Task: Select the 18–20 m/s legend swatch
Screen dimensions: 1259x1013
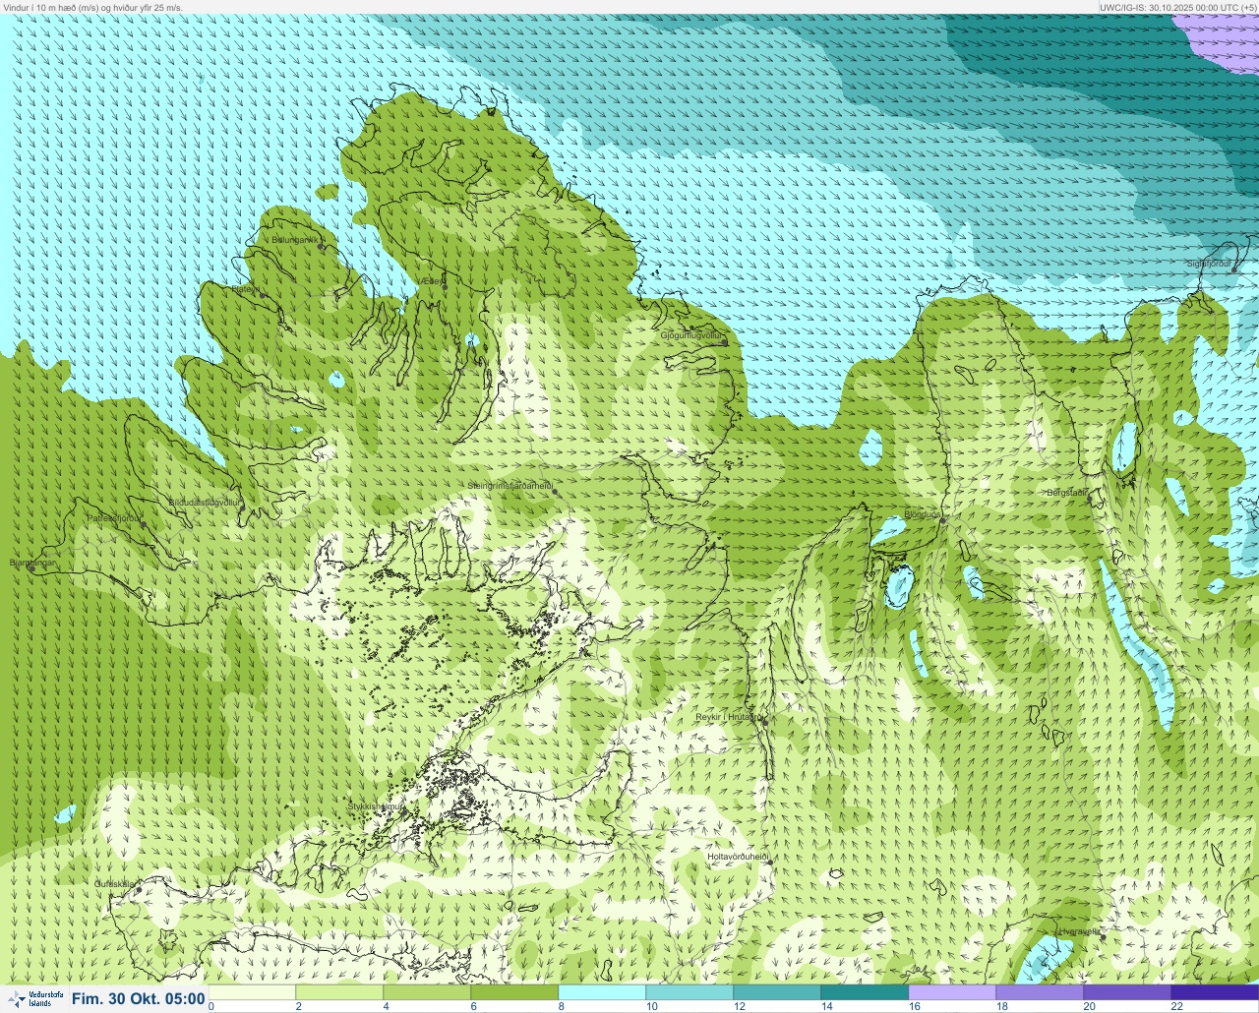Action: [1040, 992]
